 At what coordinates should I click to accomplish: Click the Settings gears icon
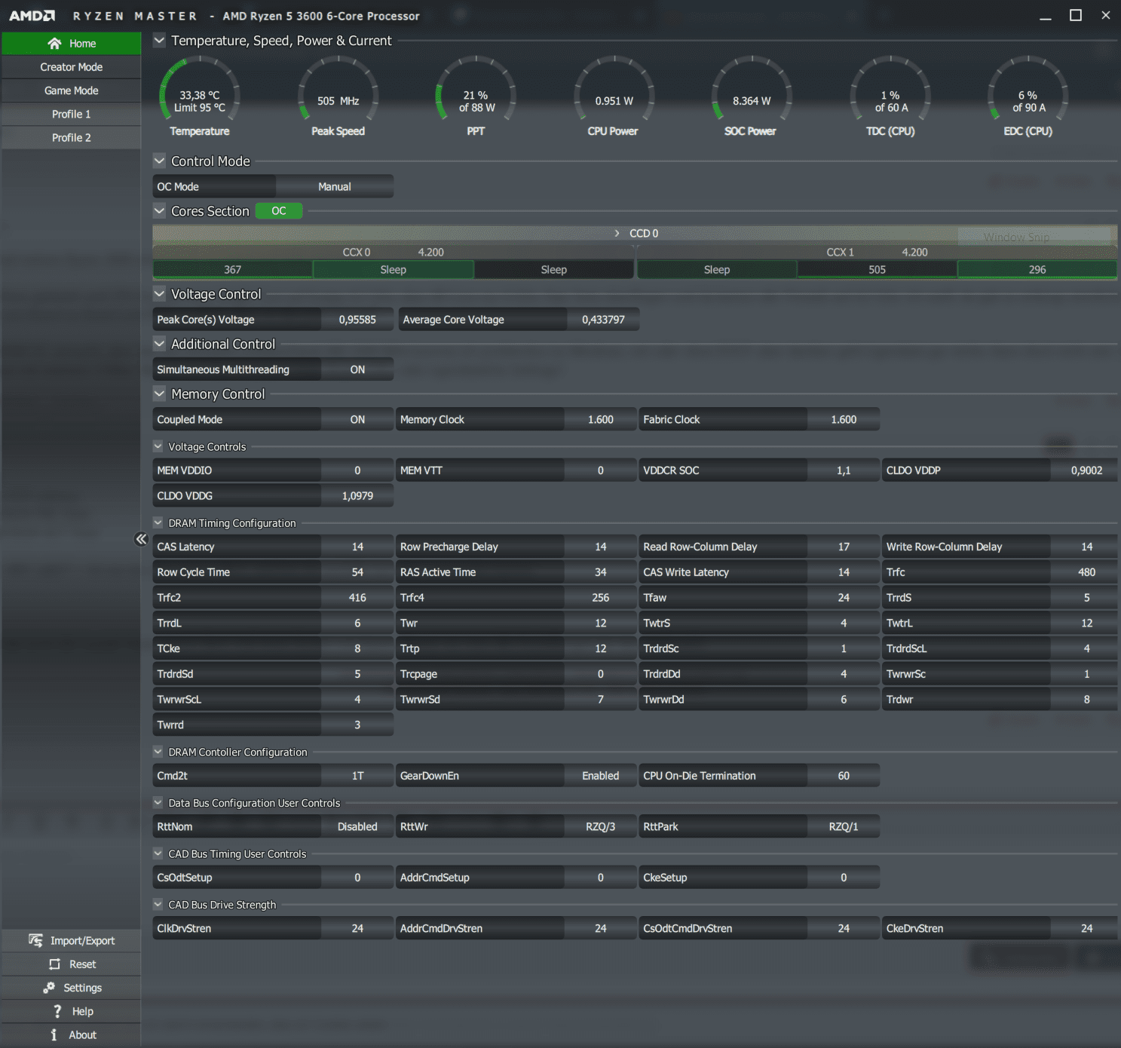[x=49, y=987]
